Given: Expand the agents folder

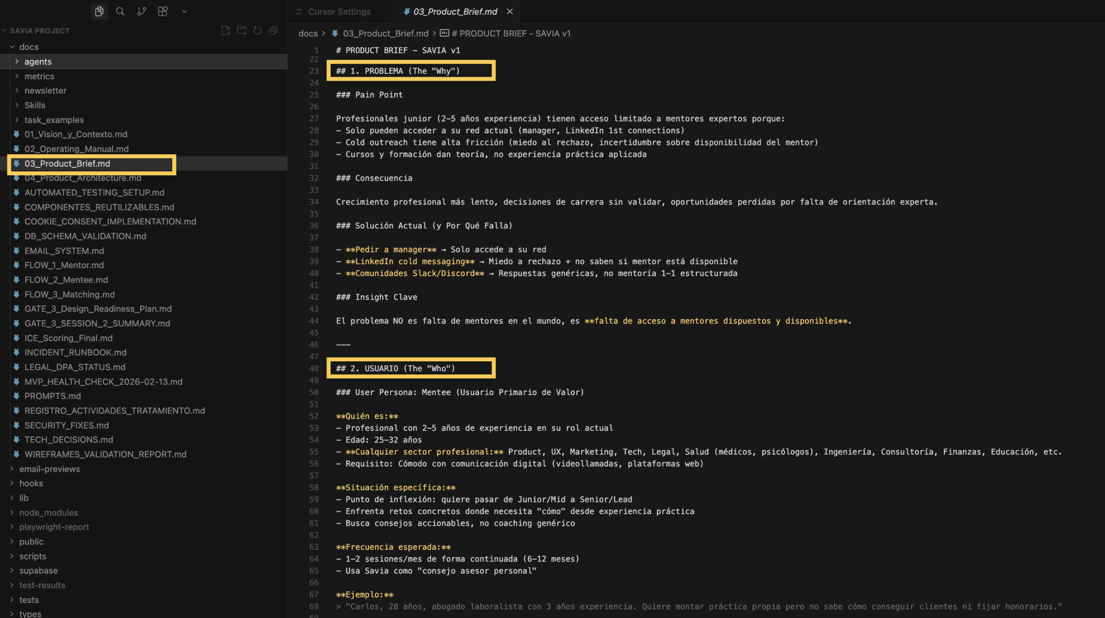Looking at the screenshot, I should click(x=38, y=62).
